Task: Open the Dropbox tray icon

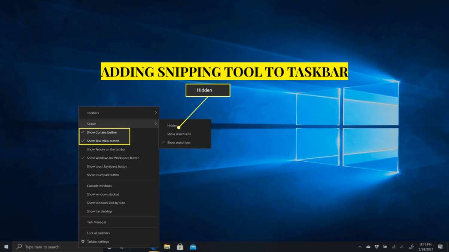Action: 376,247
